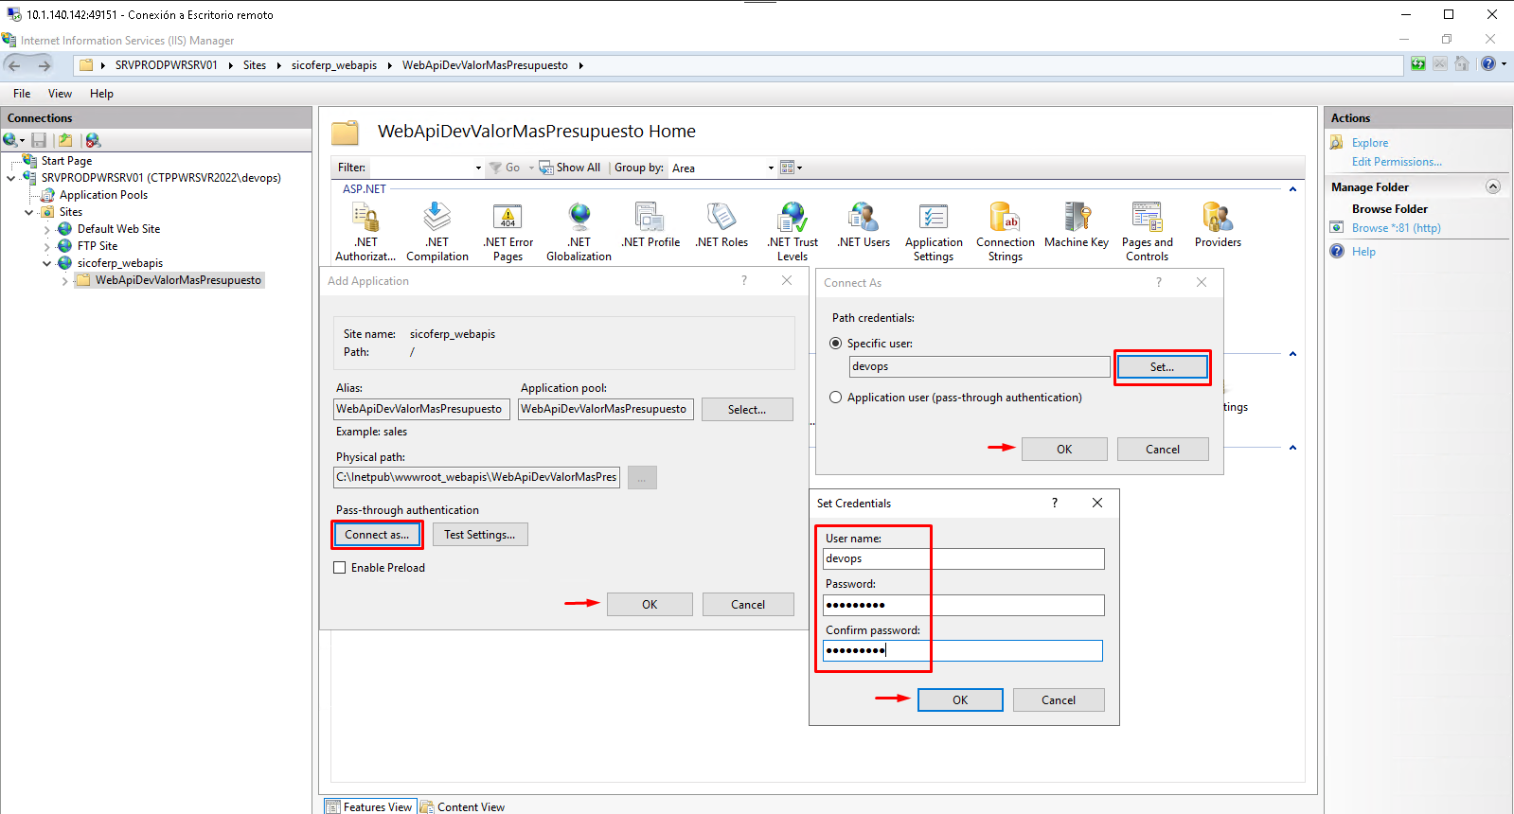
Task: Click the Connect as... button
Action: pos(377,535)
